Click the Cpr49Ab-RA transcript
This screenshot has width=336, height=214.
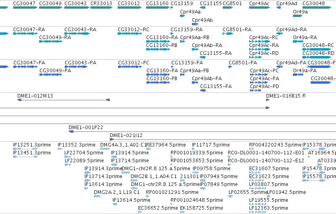click(195, 49)
